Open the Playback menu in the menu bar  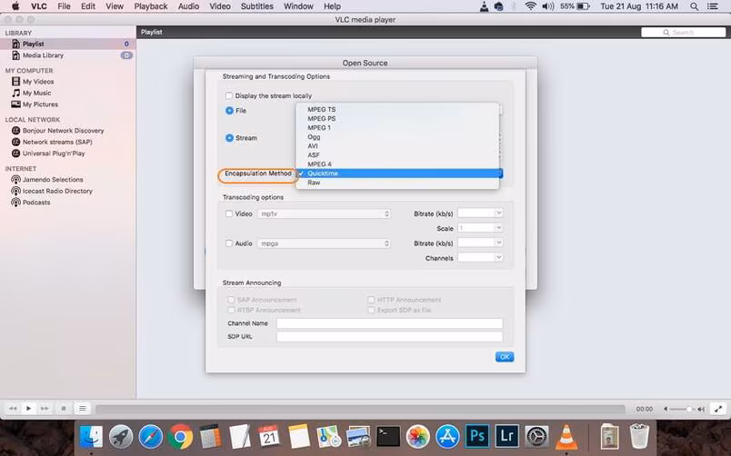click(151, 6)
